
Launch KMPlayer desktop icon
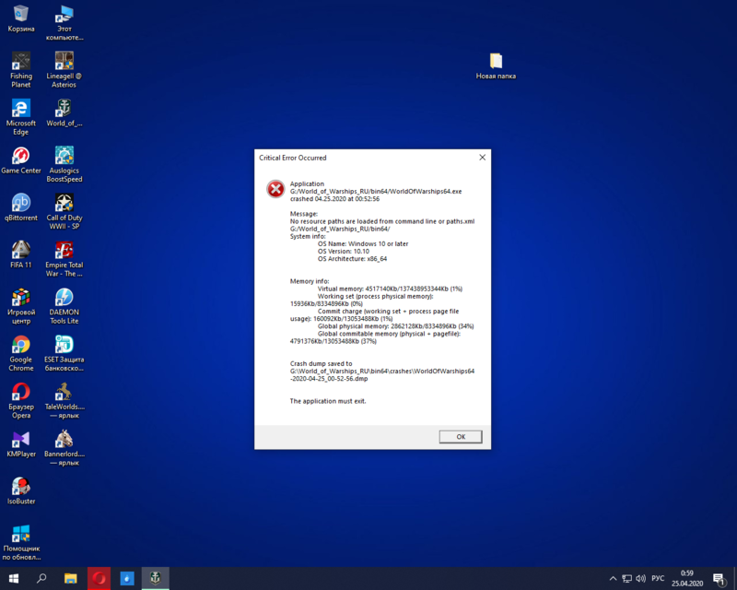point(21,444)
